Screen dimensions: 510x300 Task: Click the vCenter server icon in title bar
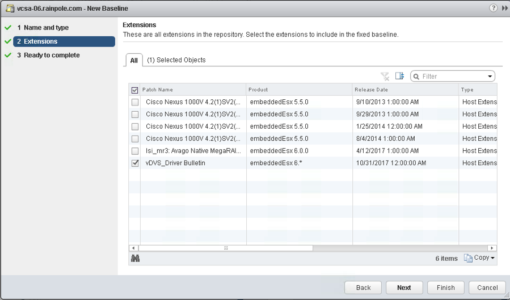tap(9, 9)
